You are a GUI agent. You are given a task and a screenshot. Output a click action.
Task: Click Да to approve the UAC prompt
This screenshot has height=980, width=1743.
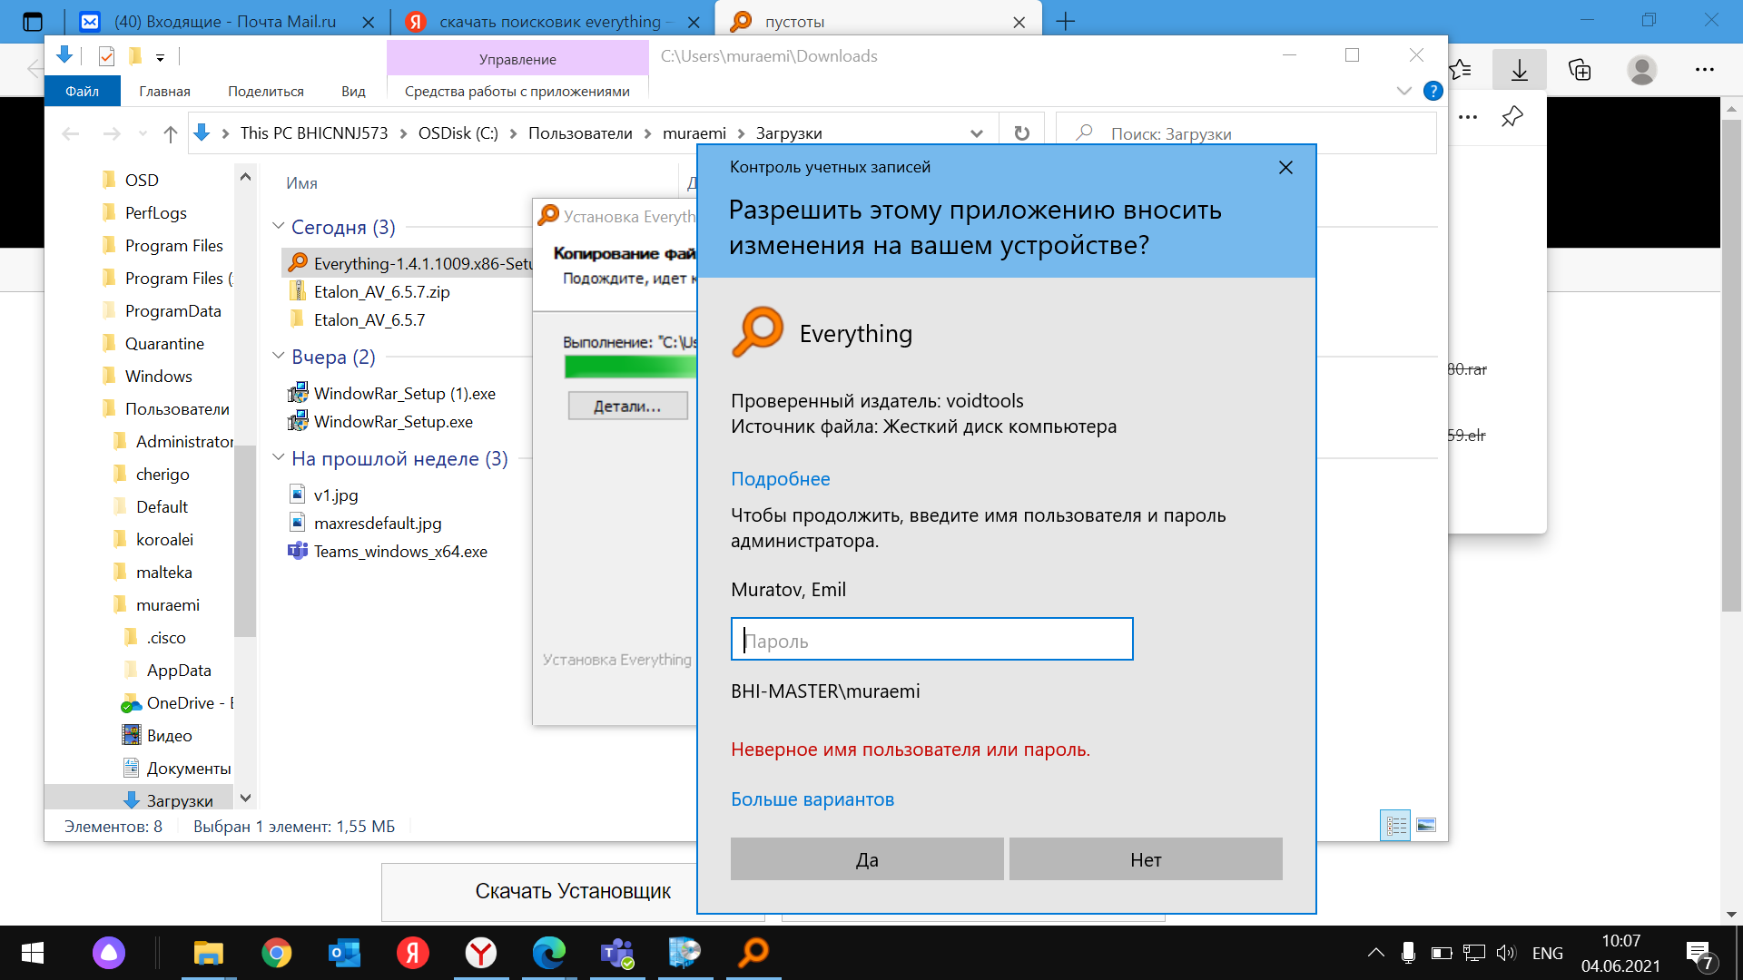(867, 859)
